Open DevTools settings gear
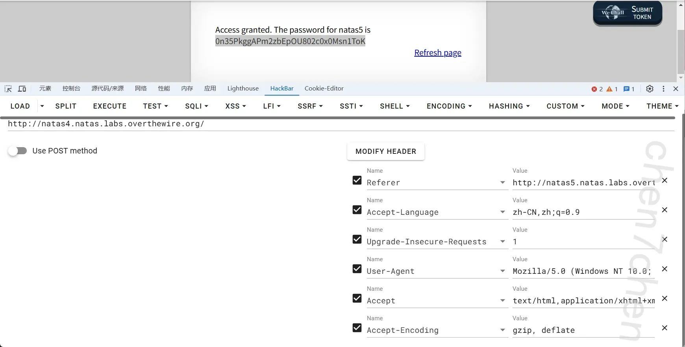The image size is (685, 347). [x=650, y=89]
